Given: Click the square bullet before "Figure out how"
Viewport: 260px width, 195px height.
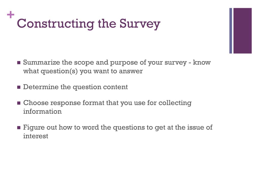Looking at the screenshot, I should pyautogui.click(x=19, y=128).
